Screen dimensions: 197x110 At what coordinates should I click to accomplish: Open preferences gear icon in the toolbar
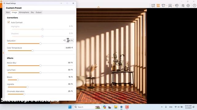coord(188,5)
